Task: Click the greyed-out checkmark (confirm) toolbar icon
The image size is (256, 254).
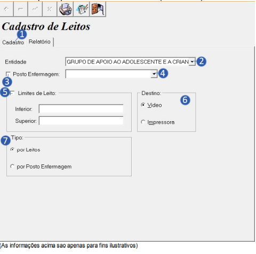Action: [35, 9]
